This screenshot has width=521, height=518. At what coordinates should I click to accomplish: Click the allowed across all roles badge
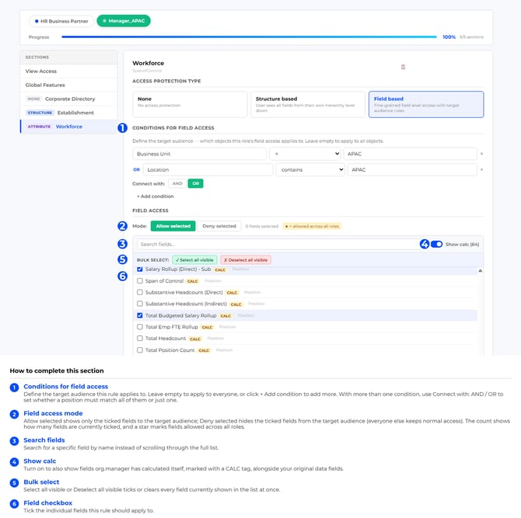[312, 226]
